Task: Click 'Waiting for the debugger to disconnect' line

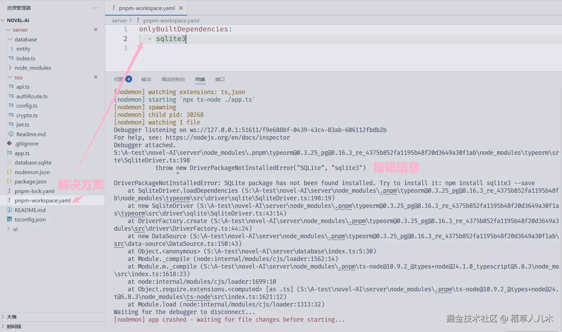Action: tap(185, 312)
